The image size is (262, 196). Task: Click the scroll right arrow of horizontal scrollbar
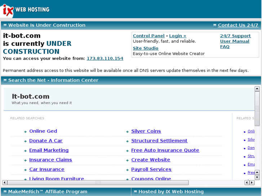252,182
